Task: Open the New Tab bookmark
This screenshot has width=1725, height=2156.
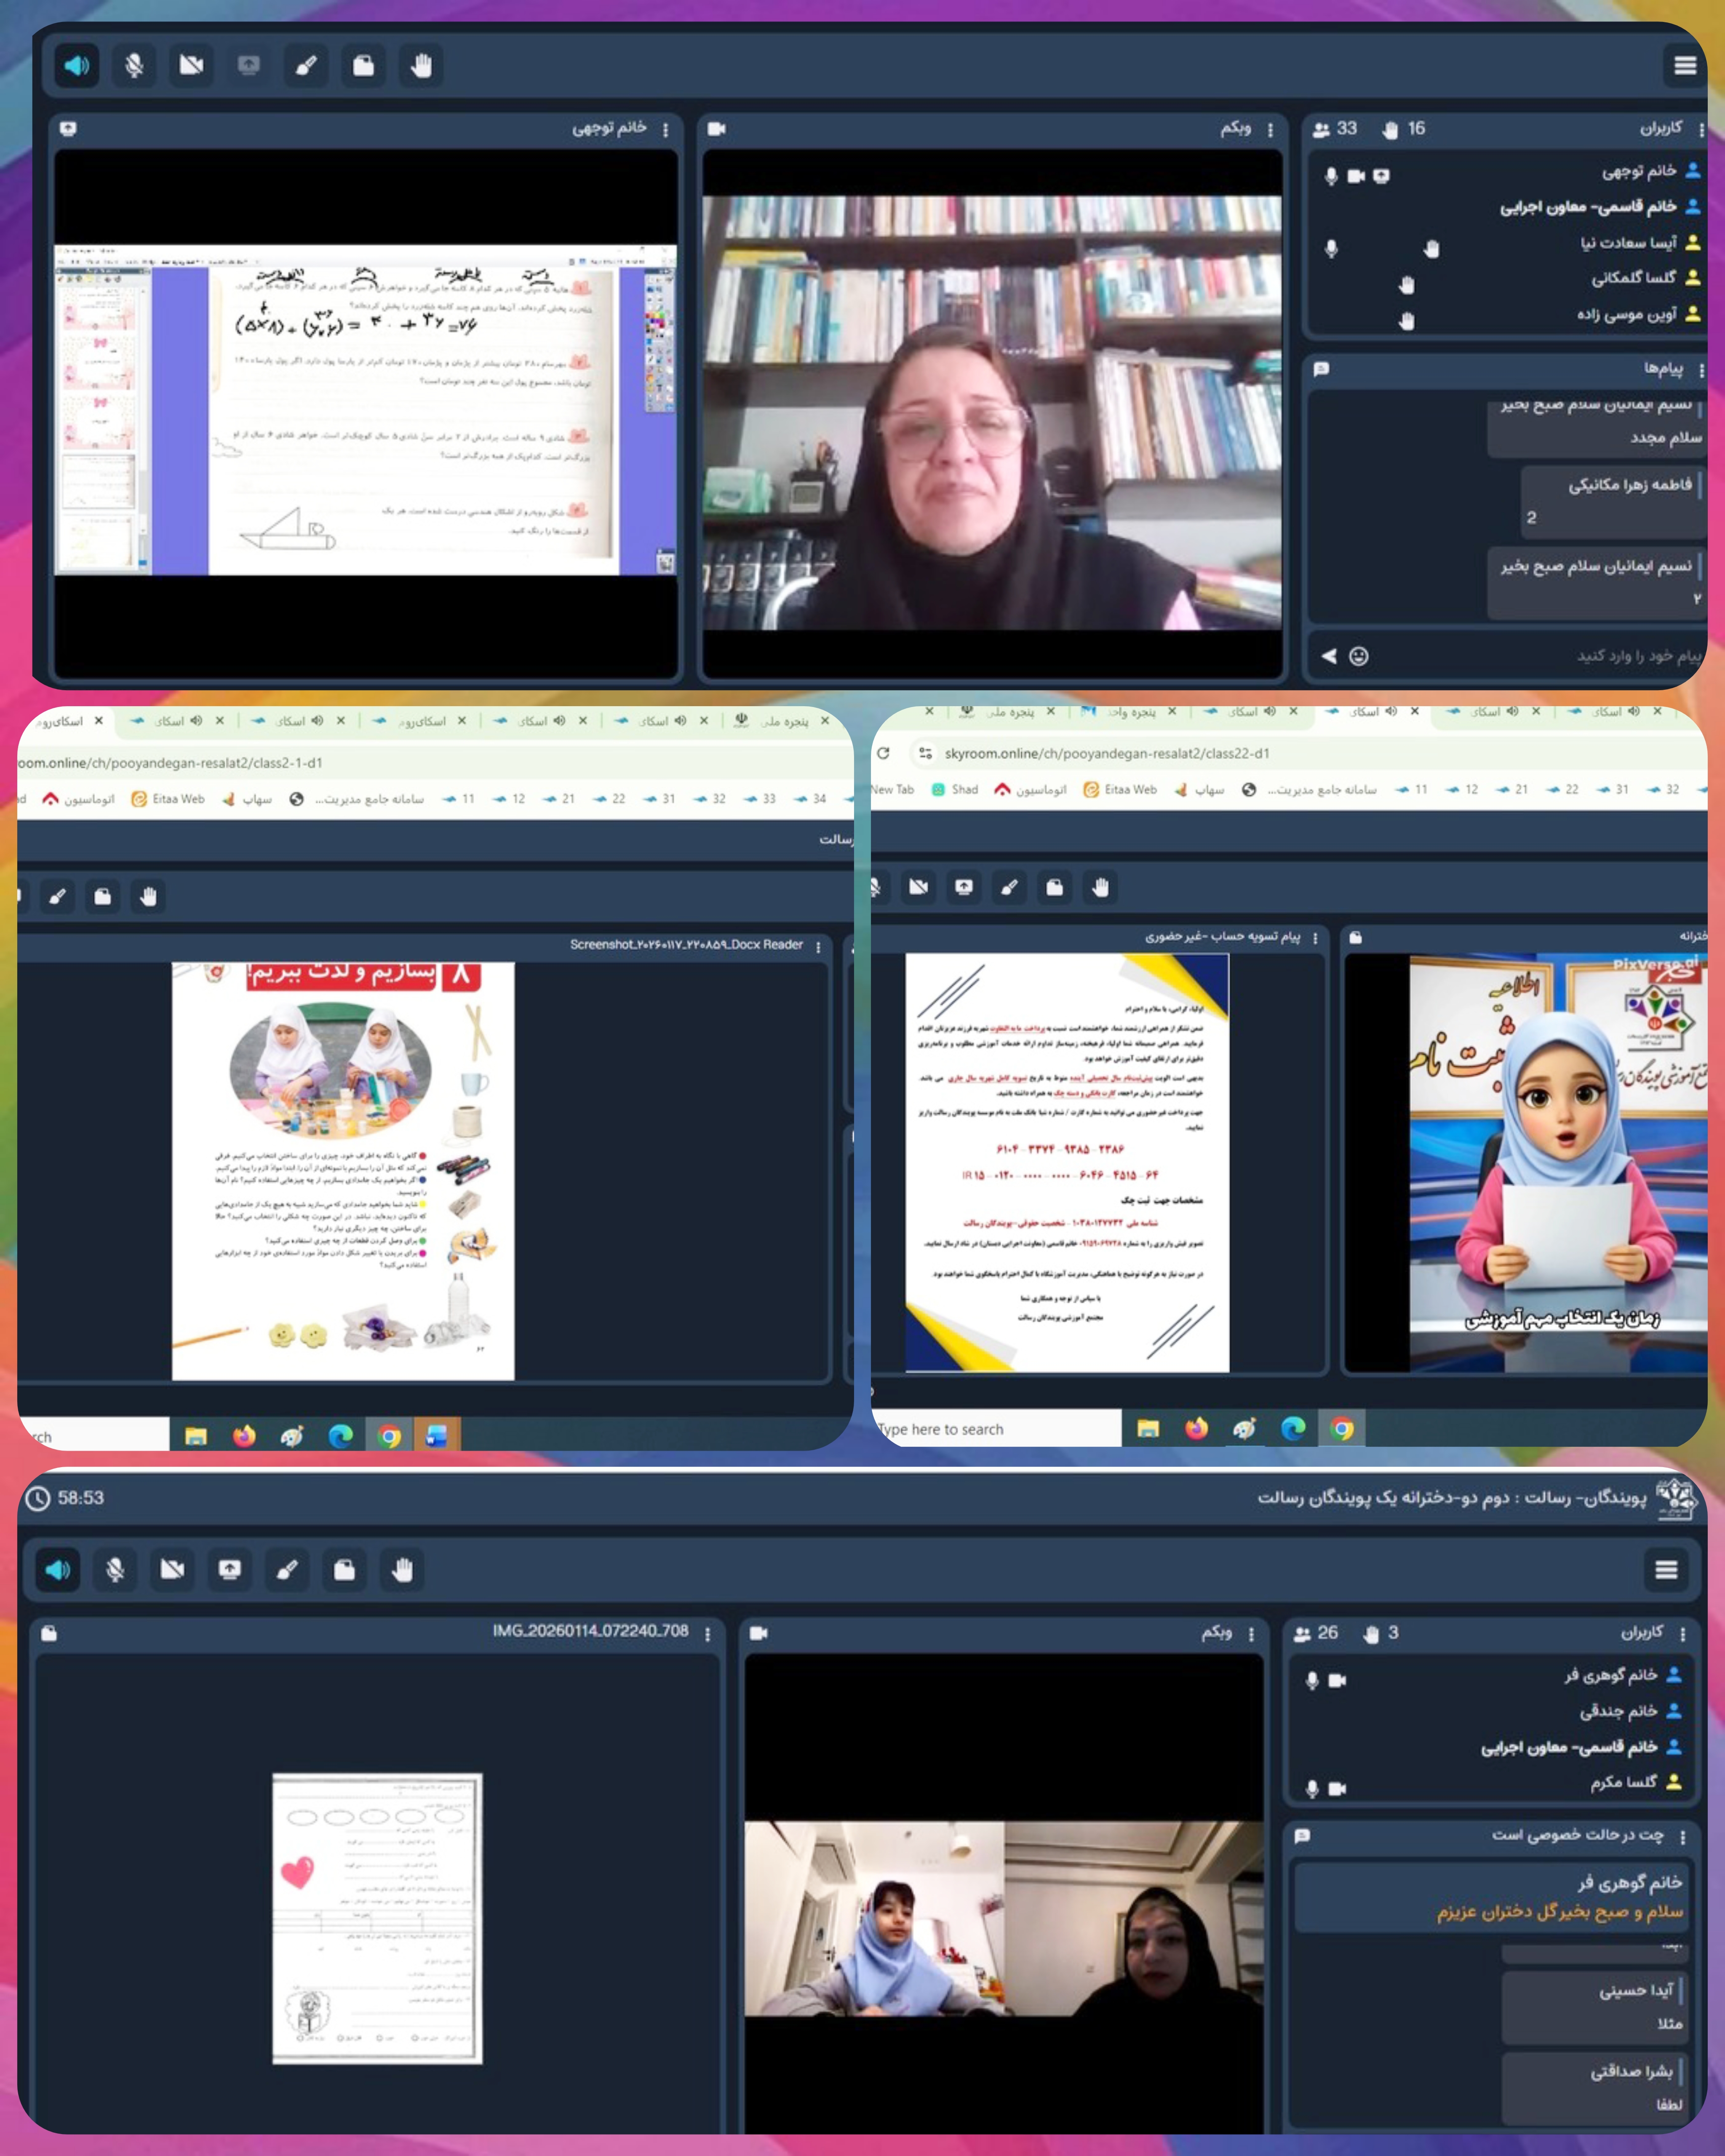Action: (893, 789)
